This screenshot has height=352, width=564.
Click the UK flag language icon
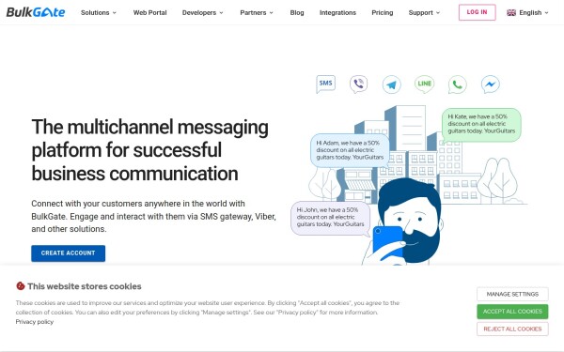tap(511, 12)
